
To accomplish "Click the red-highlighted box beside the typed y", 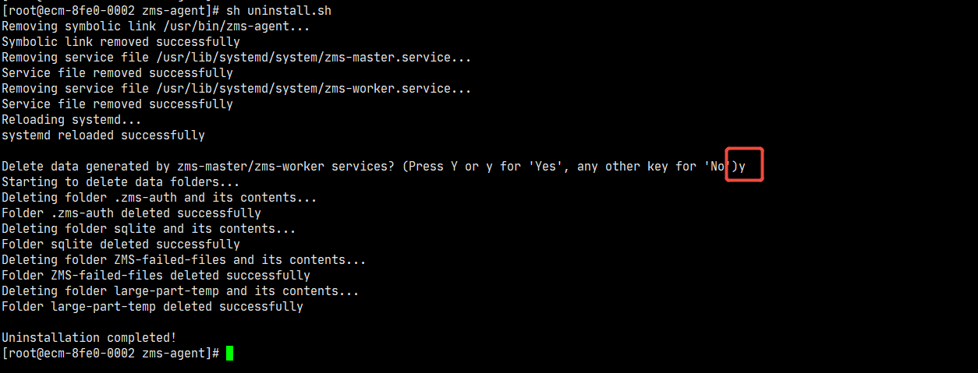I will (x=744, y=165).
